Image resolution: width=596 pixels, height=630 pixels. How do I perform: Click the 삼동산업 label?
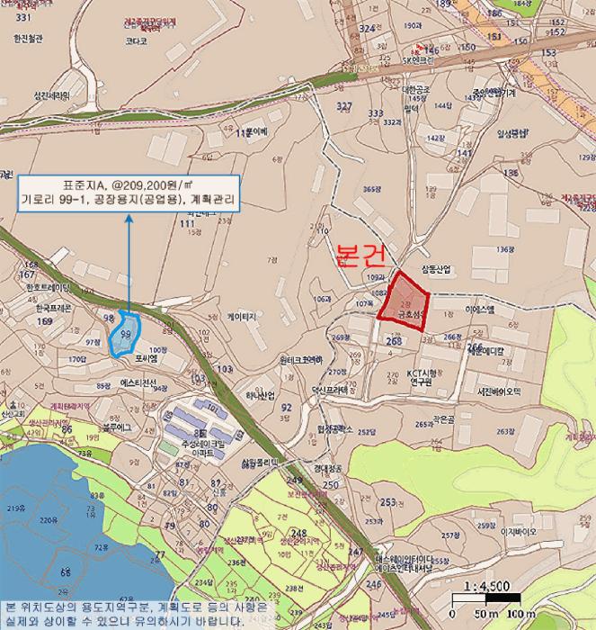[x=436, y=268]
